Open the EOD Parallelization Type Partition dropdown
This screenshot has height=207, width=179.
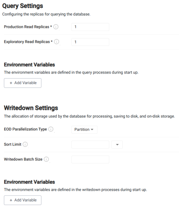[84, 130]
